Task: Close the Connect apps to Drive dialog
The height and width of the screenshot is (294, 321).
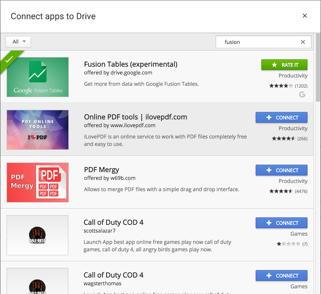Action: click(x=305, y=16)
